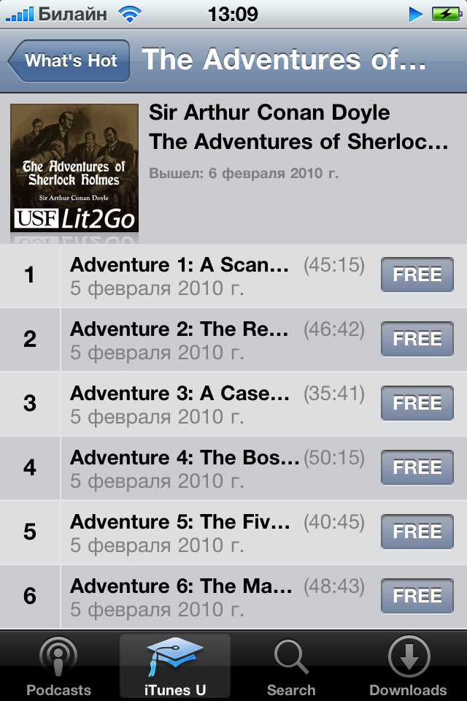Tap FREE next to Adventure 4

point(417,467)
